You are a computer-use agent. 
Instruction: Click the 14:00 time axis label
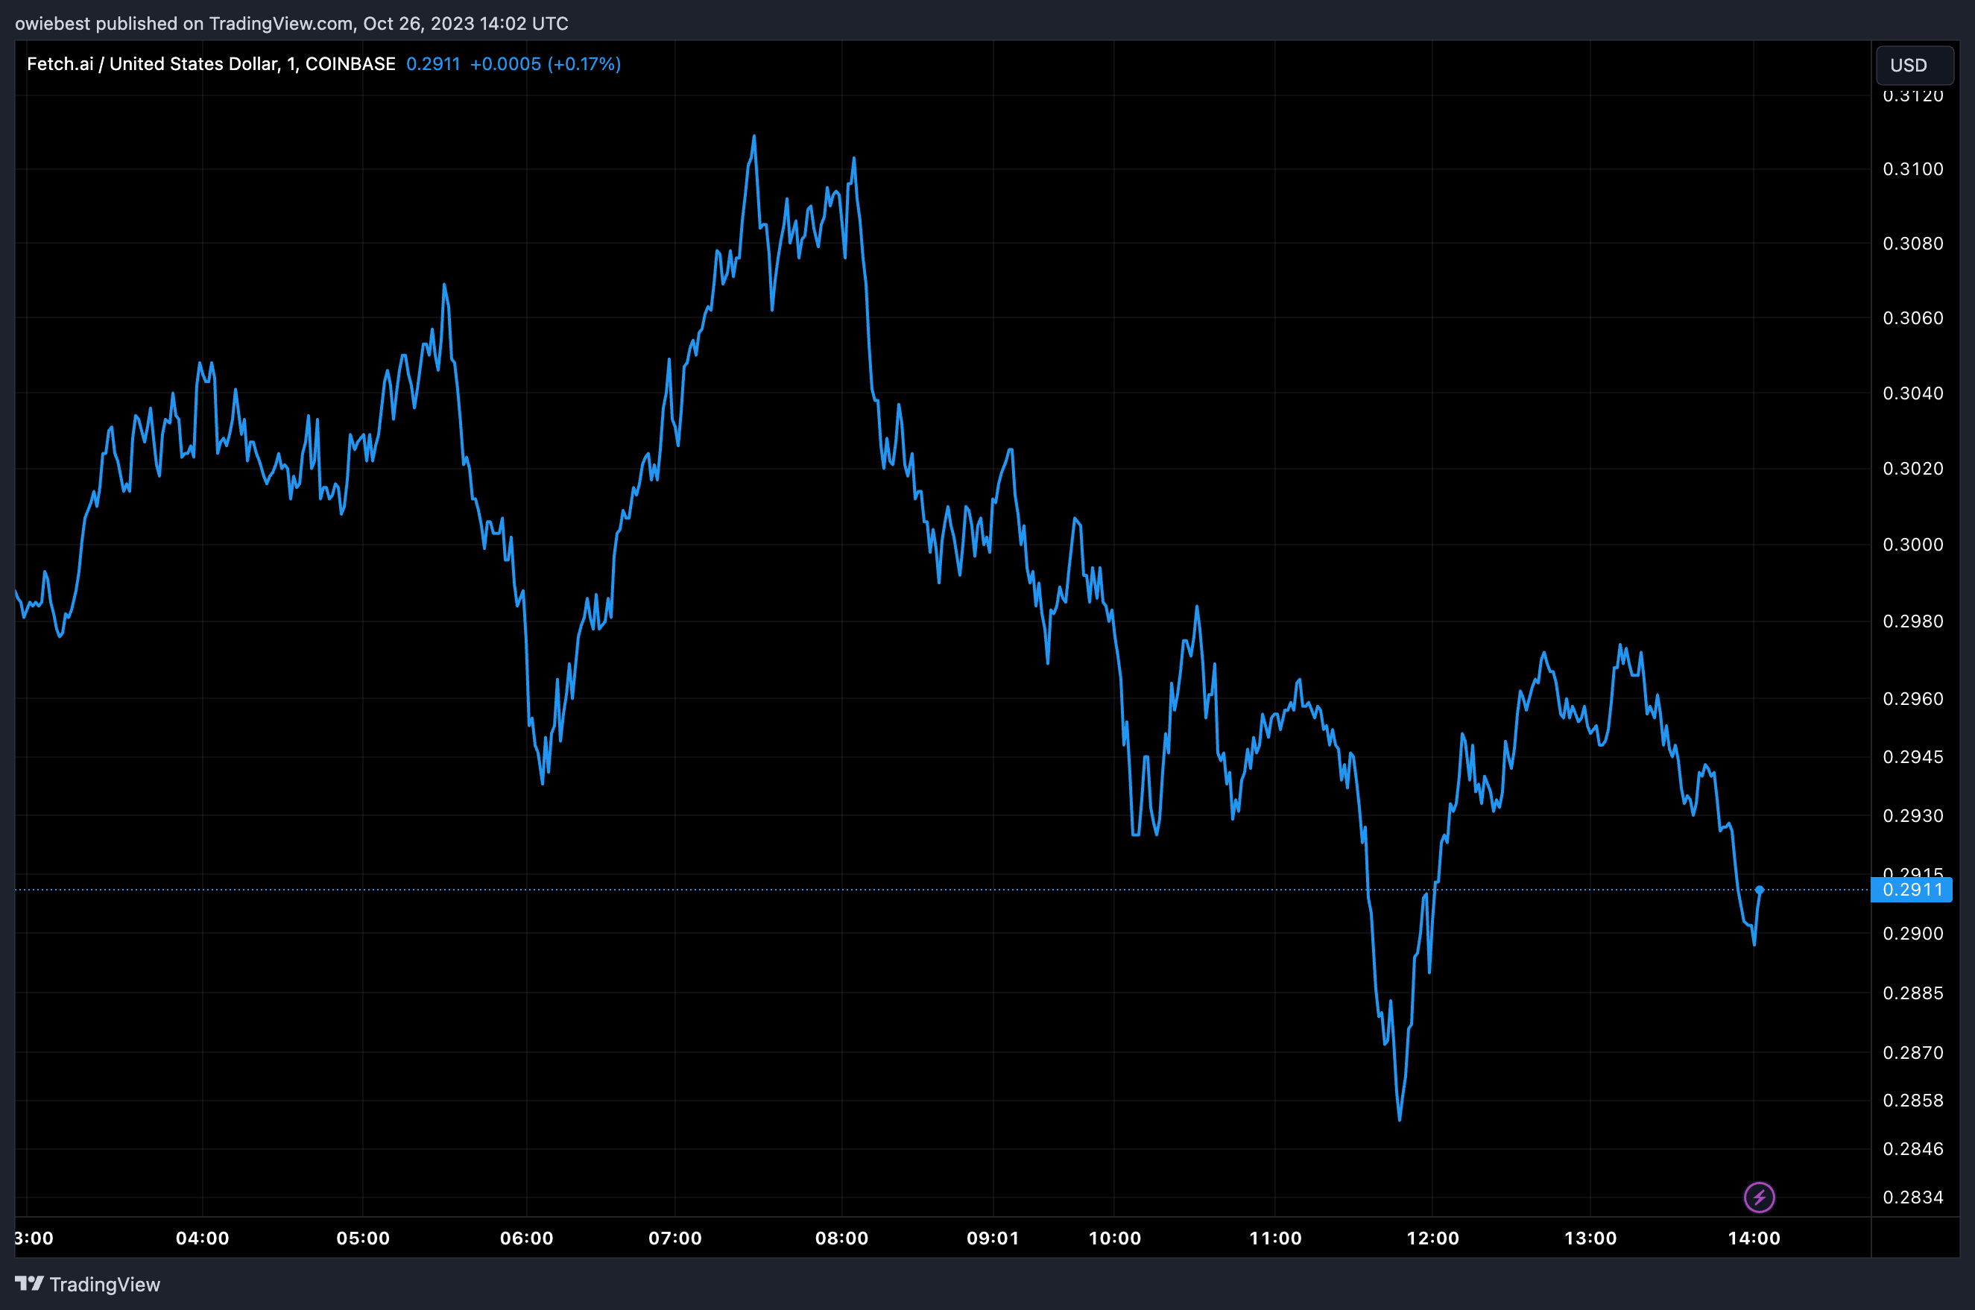1754,1238
